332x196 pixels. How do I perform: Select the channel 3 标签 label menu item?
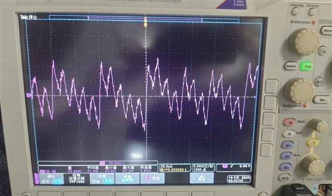coord(153,179)
